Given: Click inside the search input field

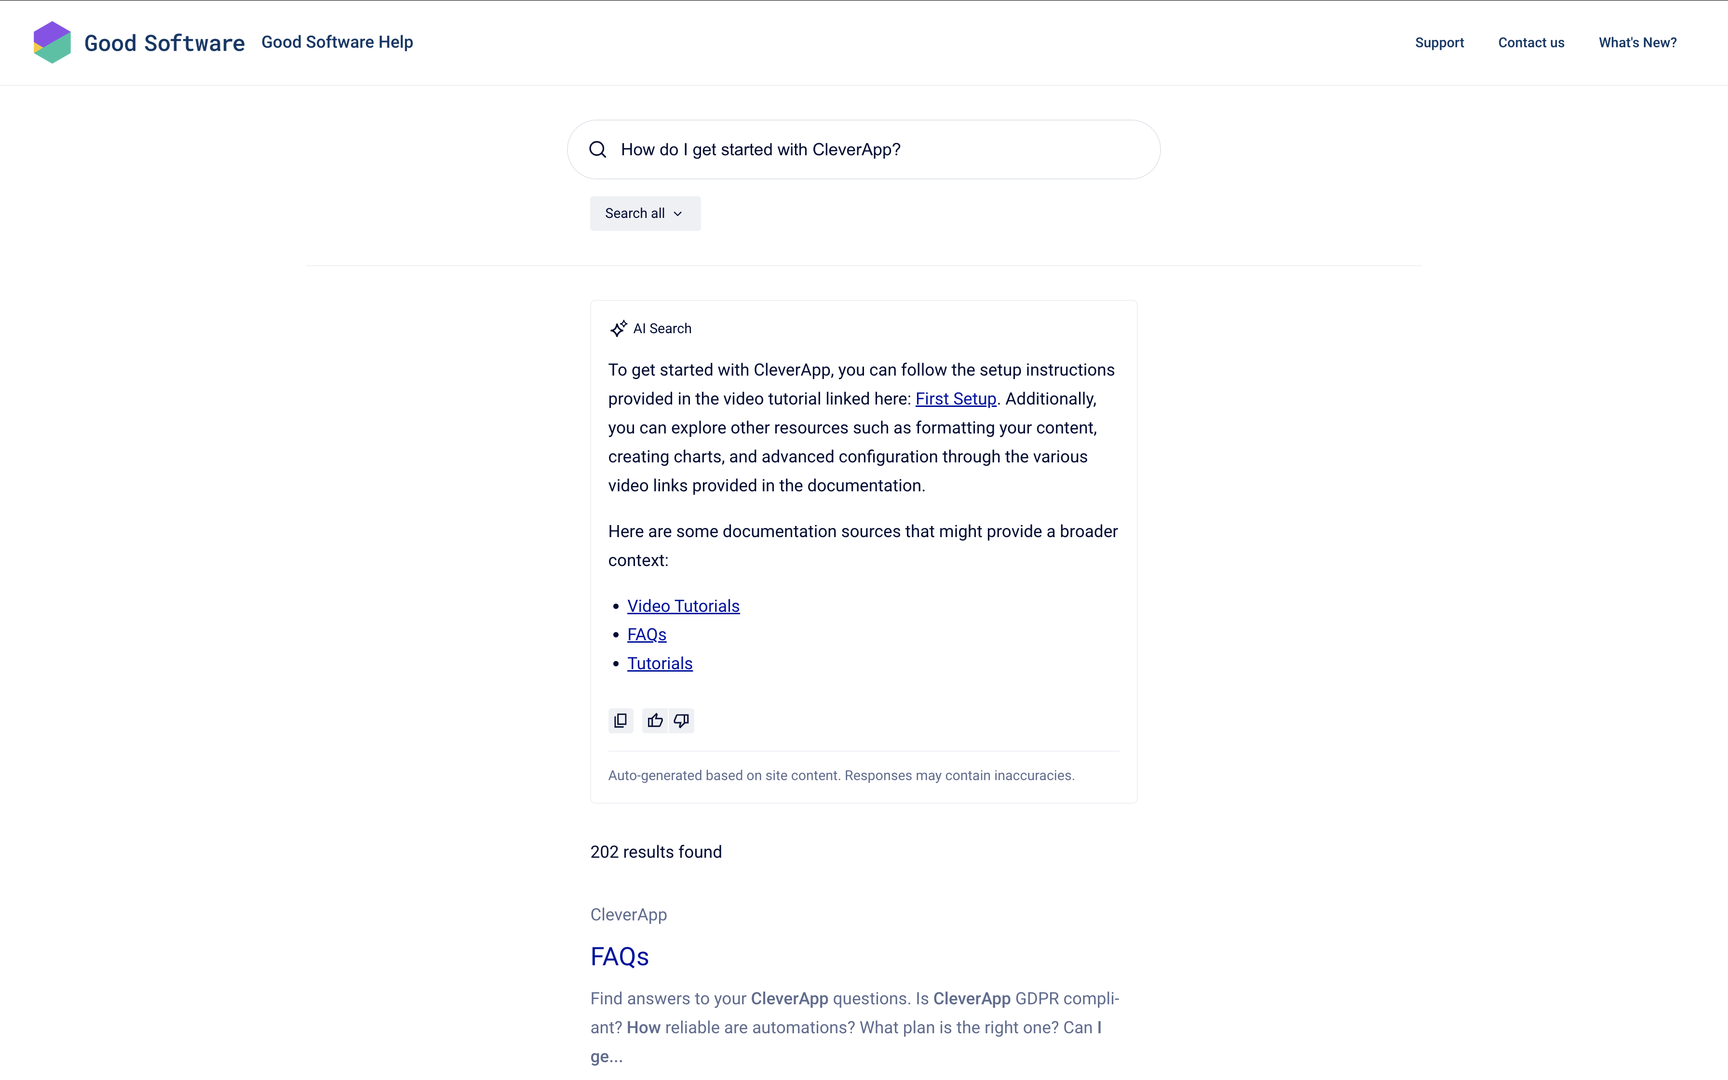Looking at the screenshot, I should click(857, 149).
